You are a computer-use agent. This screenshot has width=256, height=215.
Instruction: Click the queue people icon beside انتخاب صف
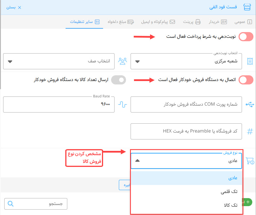tap(123, 61)
